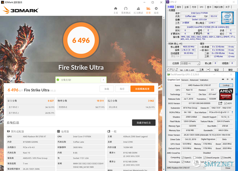Click the Intel Core i7 logo in CPU-Z
The width and height of the screenshot is (238, 171).
[227, 18]
